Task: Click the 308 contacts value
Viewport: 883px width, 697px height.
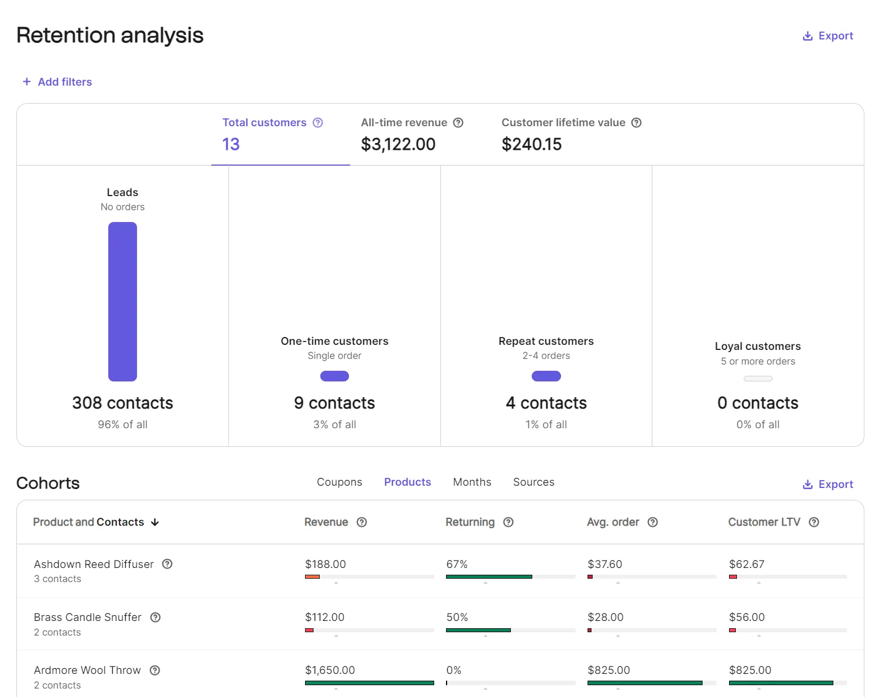Action: (122, 403)
